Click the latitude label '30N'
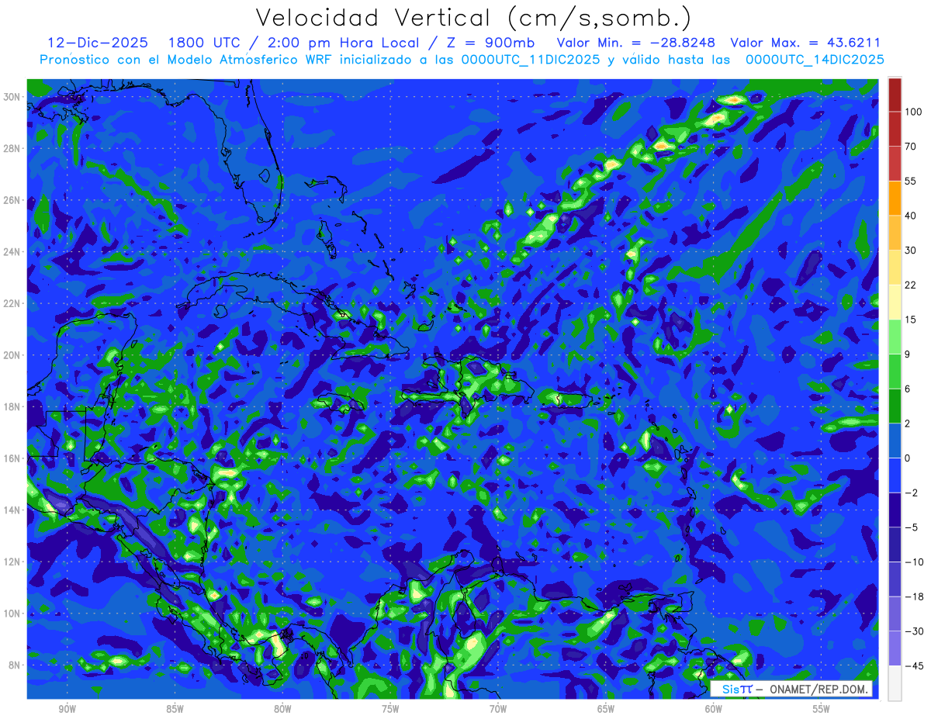 tap(13, 96)
